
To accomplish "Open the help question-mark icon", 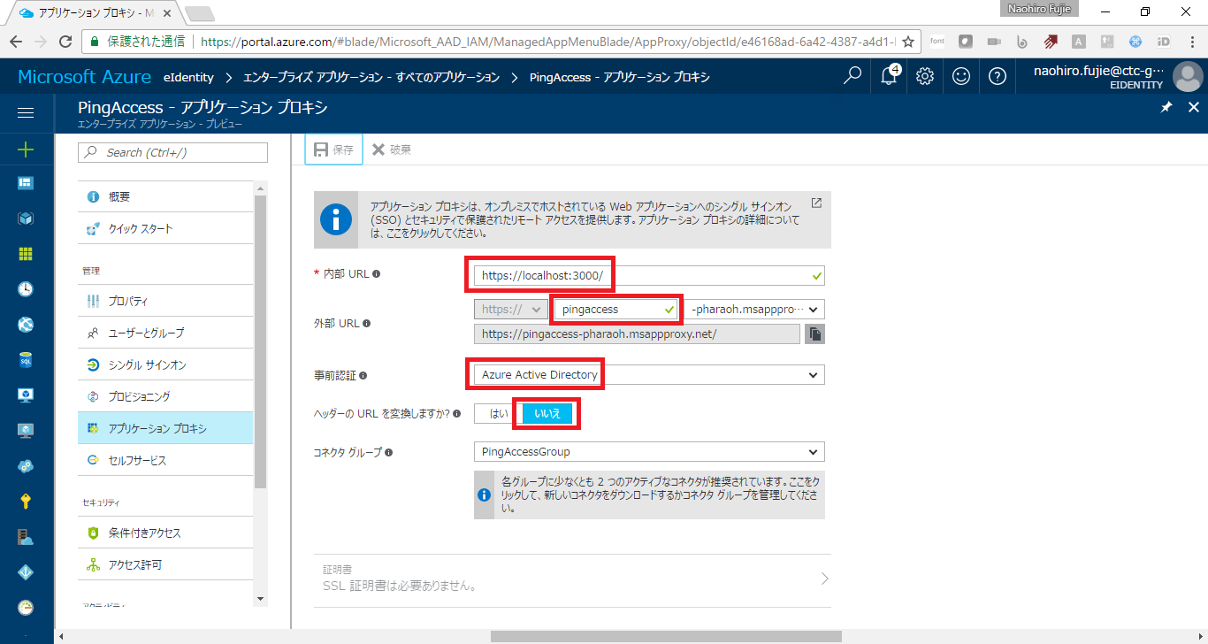I will 997,77.
